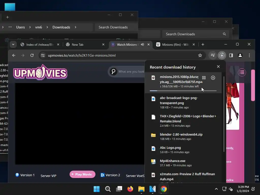The image size is (260, 195).
Task: Click vm6 in Explorer breadcrumb
Action: [39, 27]
